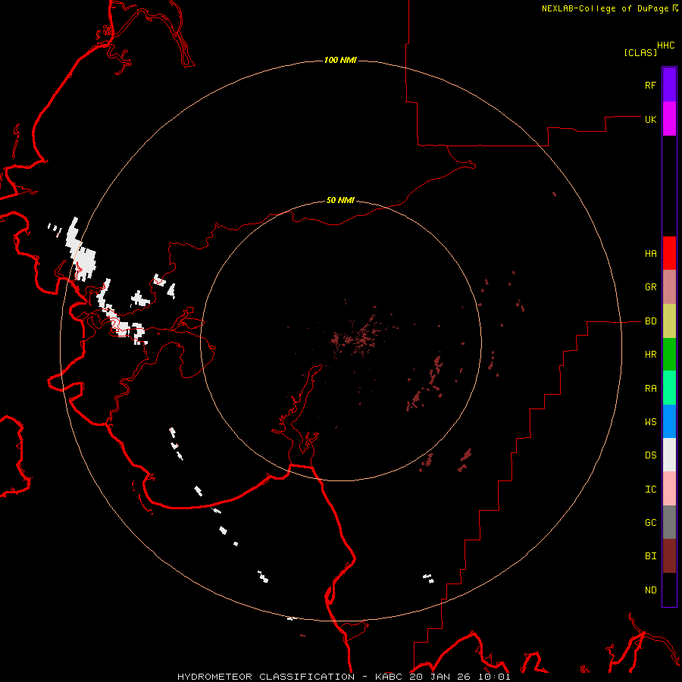The image size is (682, 682).
Task: Click the UK legend label
Action: 650,119
